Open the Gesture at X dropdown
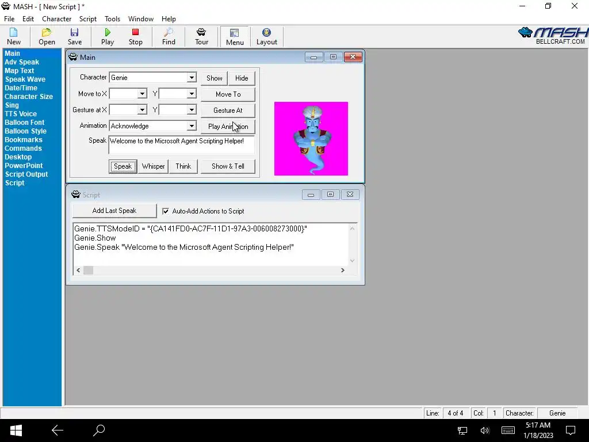Image resolution: width=589 pixels, height=442 pixels. (x=142, y=110)
